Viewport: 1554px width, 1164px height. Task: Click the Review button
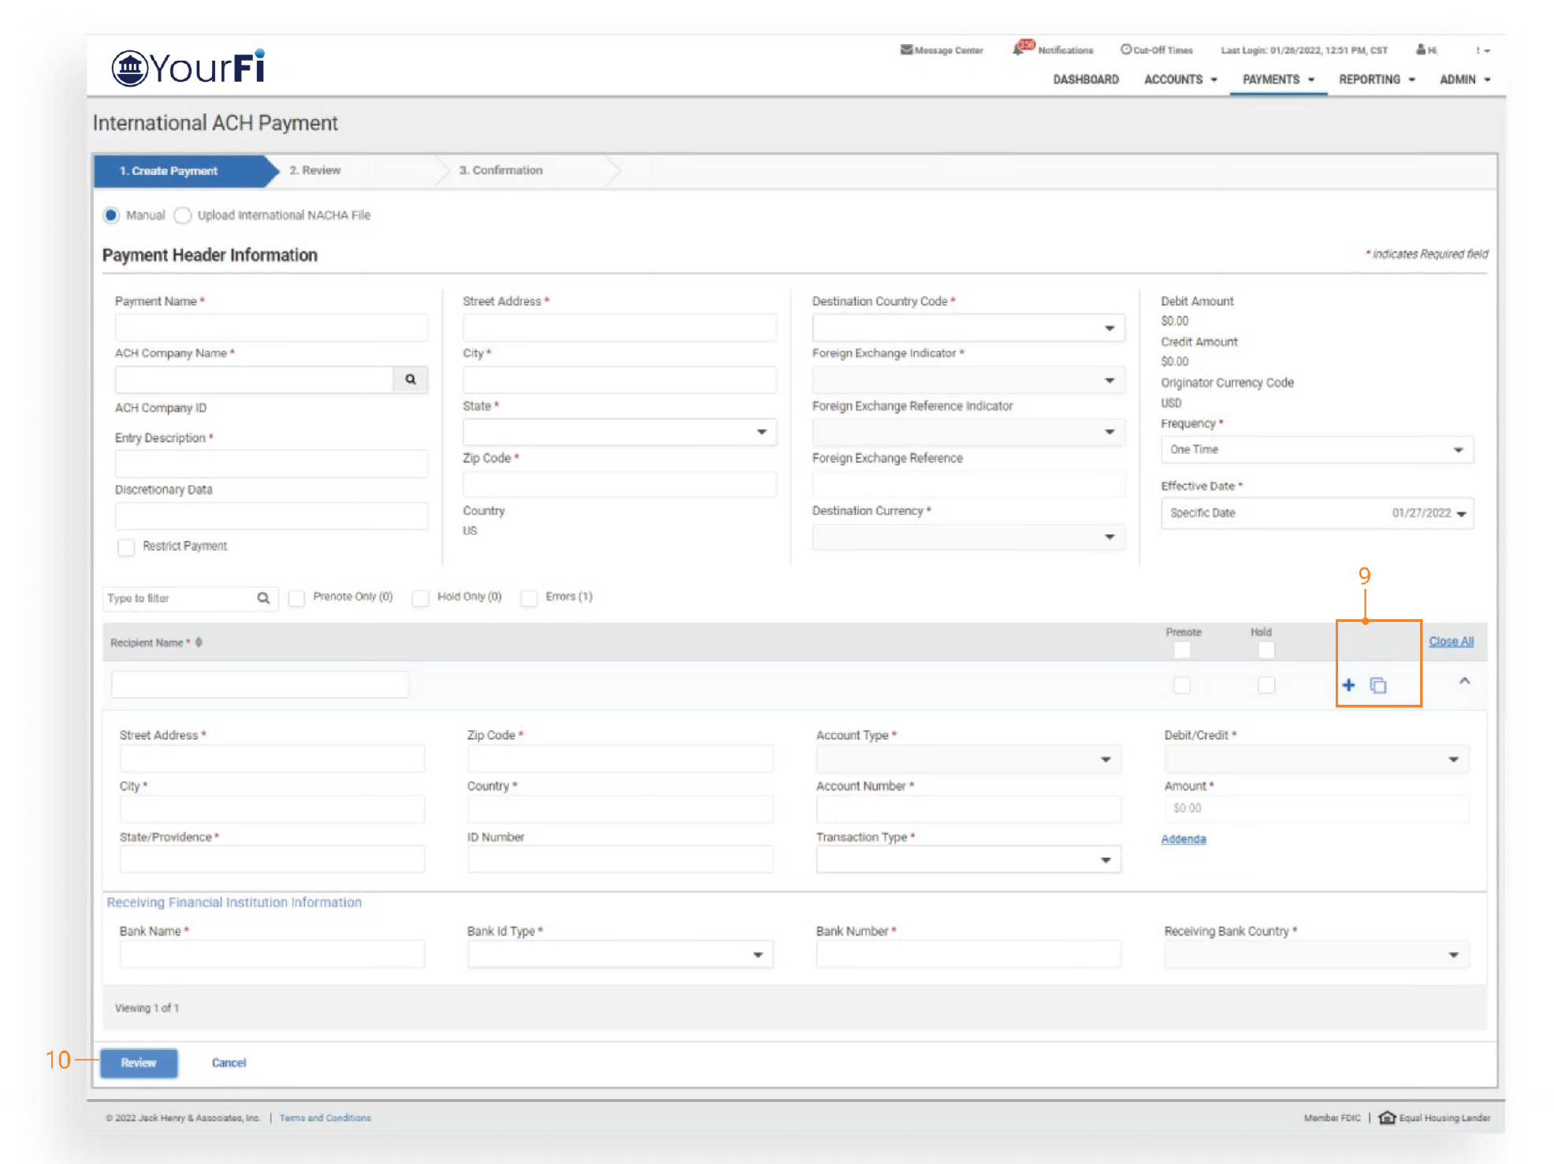point(139,1062)
